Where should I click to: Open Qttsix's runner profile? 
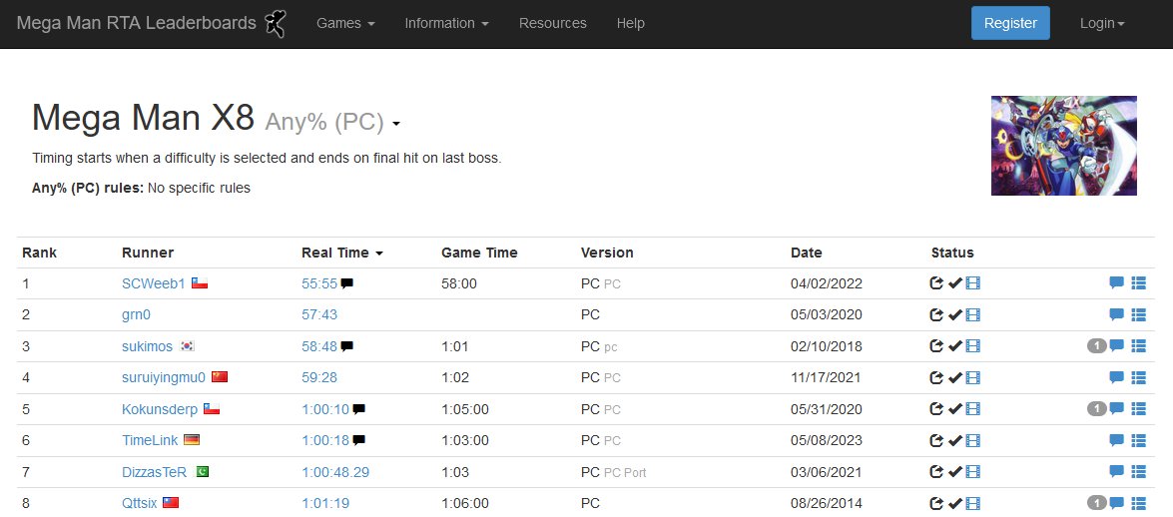point(140,504)
